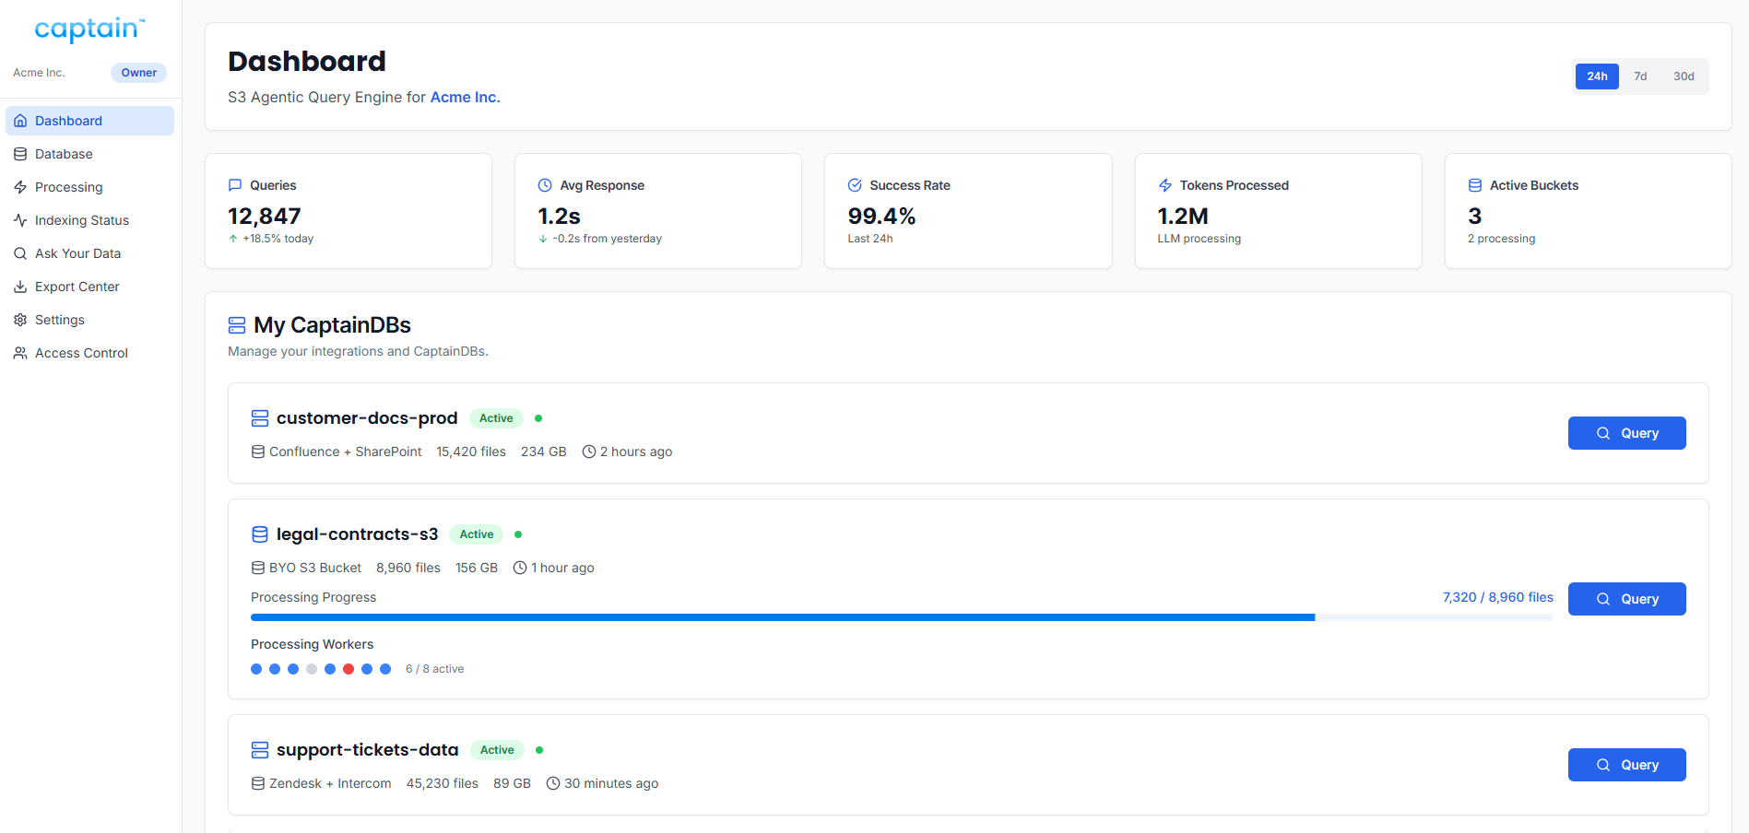Image resolution: width=1749 pixels, height=833 pixels.
Task: Click the legal-contracts-s3 title
Action: pyautogui.click(x=357, y=534)
